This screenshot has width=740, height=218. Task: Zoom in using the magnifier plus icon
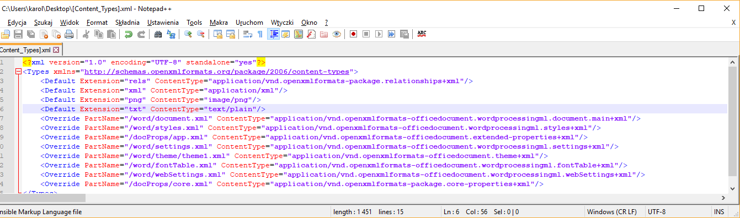188,34
